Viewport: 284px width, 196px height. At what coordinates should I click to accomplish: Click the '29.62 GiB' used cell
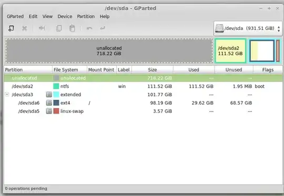pos(202,103)
